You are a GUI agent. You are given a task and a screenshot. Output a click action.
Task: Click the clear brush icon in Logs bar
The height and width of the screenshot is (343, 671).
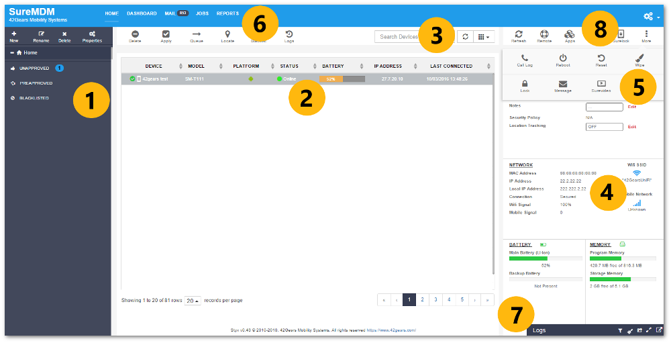click(x=630, y=330)
